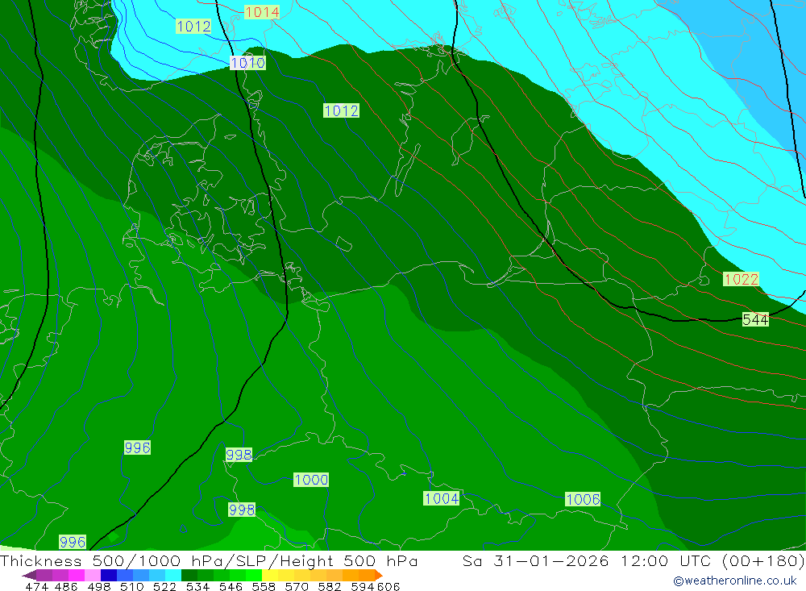This screenshot has width=806, height=591.
Task: Click the brightest lime green legend swatch
Action: tap(254, 575)
